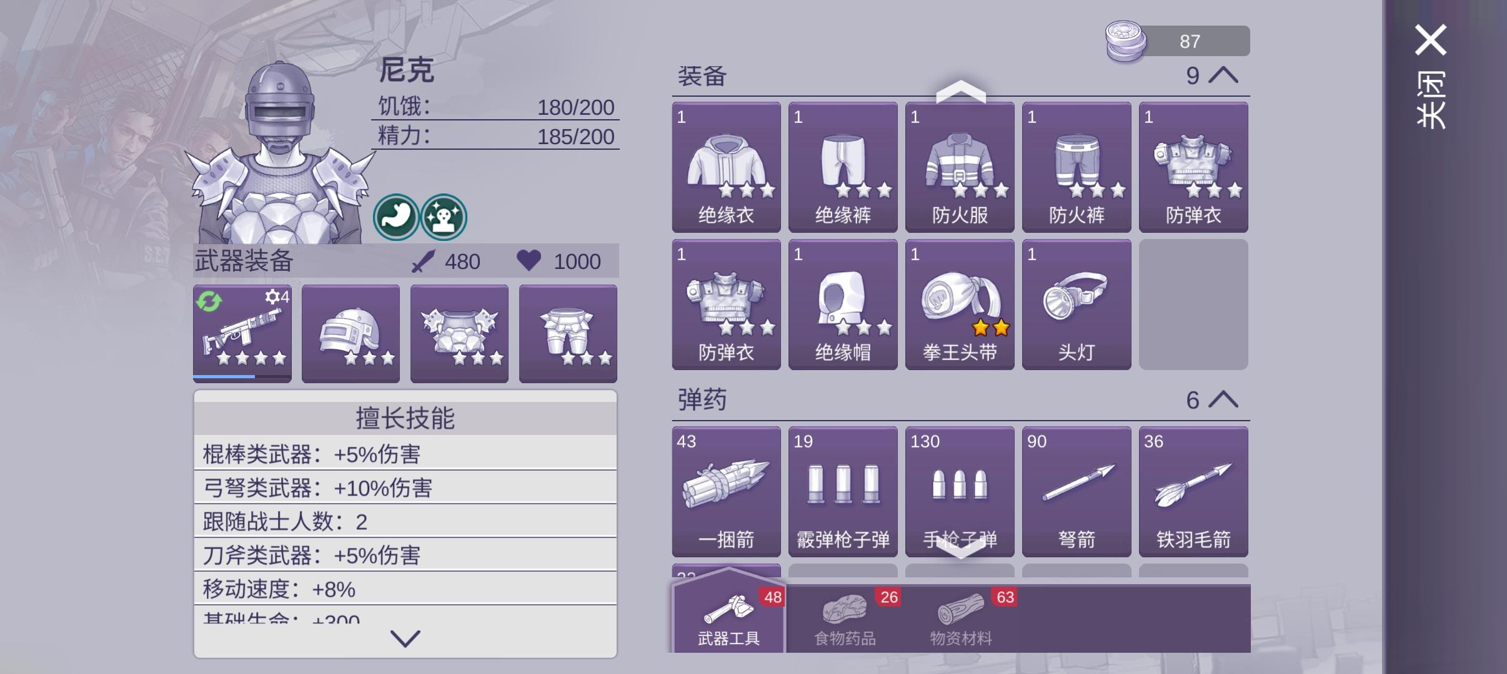The image size is (1507, 674).
Task: Tap the silver coin currency counter
Action: [x=1177, y=41]
